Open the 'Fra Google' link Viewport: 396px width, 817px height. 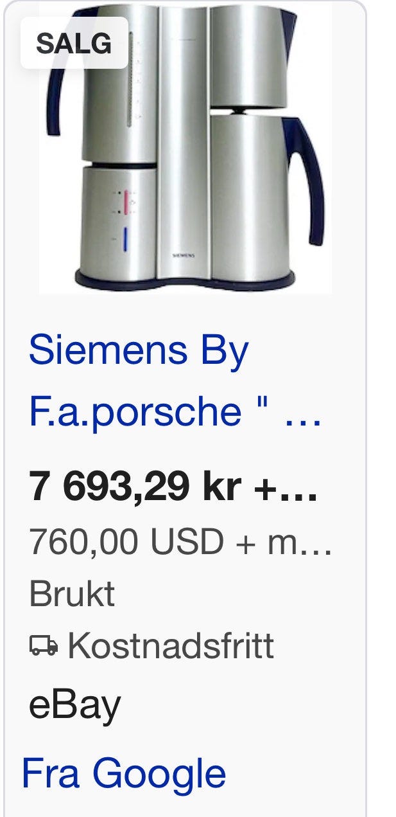pyautogui.click(x=124, y=773)
